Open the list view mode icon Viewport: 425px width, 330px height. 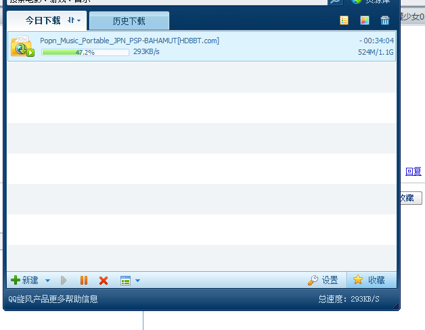(x=125, y=281)
